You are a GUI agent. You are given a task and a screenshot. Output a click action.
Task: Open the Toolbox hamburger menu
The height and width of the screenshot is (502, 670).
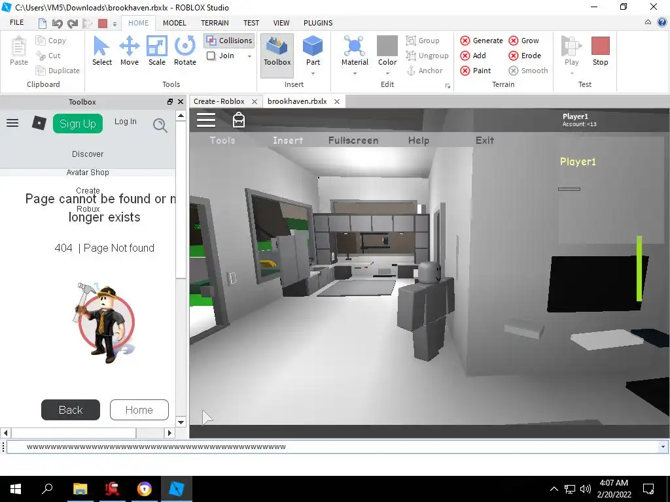pyautogui.click(x=12, y=124)
